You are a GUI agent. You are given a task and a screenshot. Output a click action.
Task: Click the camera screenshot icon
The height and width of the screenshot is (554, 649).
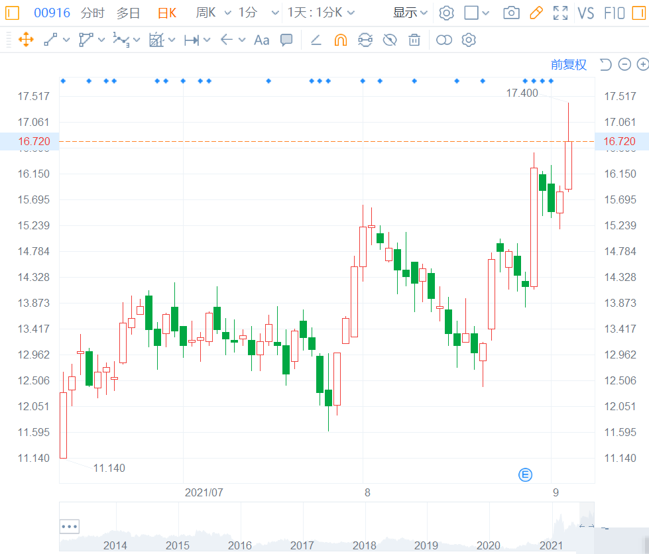(x=511, y=13)
